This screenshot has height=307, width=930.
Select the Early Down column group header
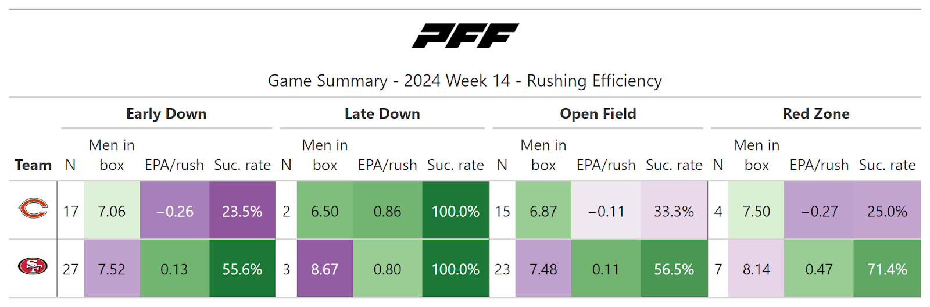click(x=166, y=114)
